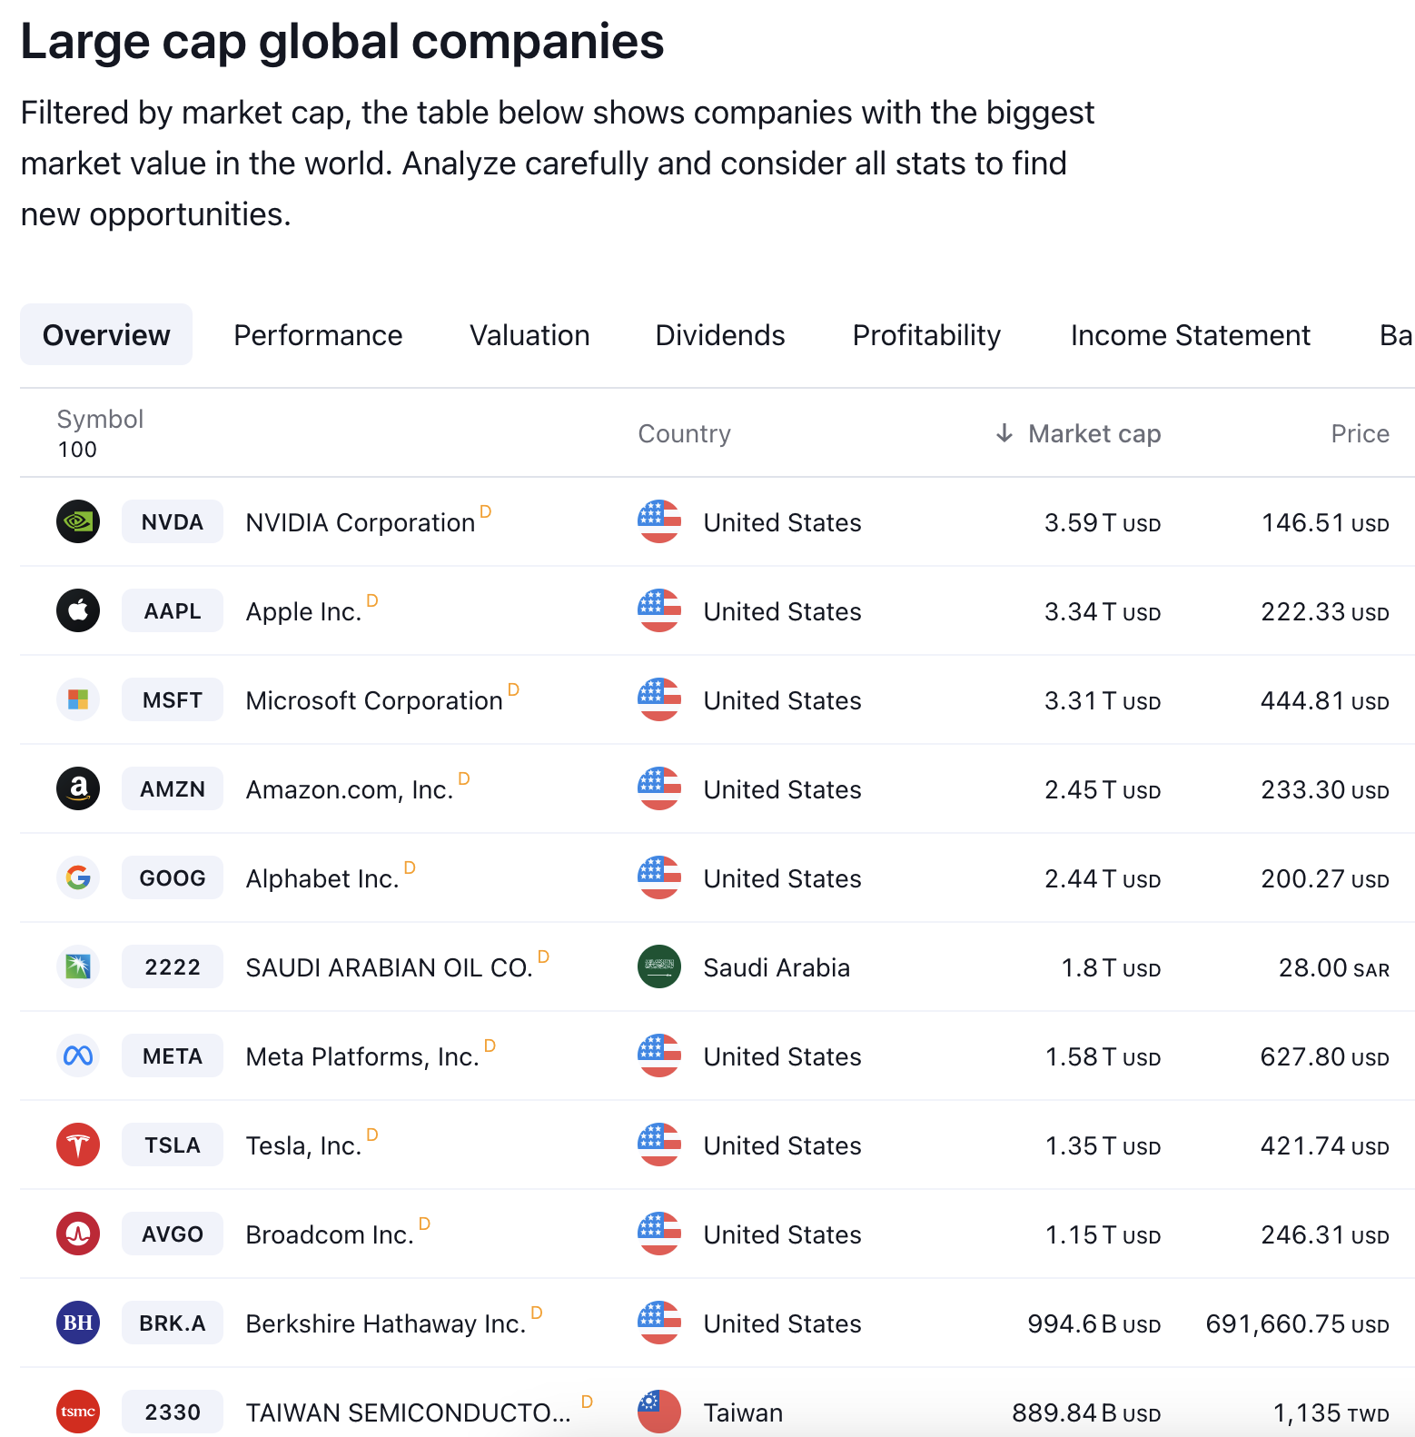1415x1437 pixels.
Task: Click the Broadcom logo icon
Action: pos(78,1234)
